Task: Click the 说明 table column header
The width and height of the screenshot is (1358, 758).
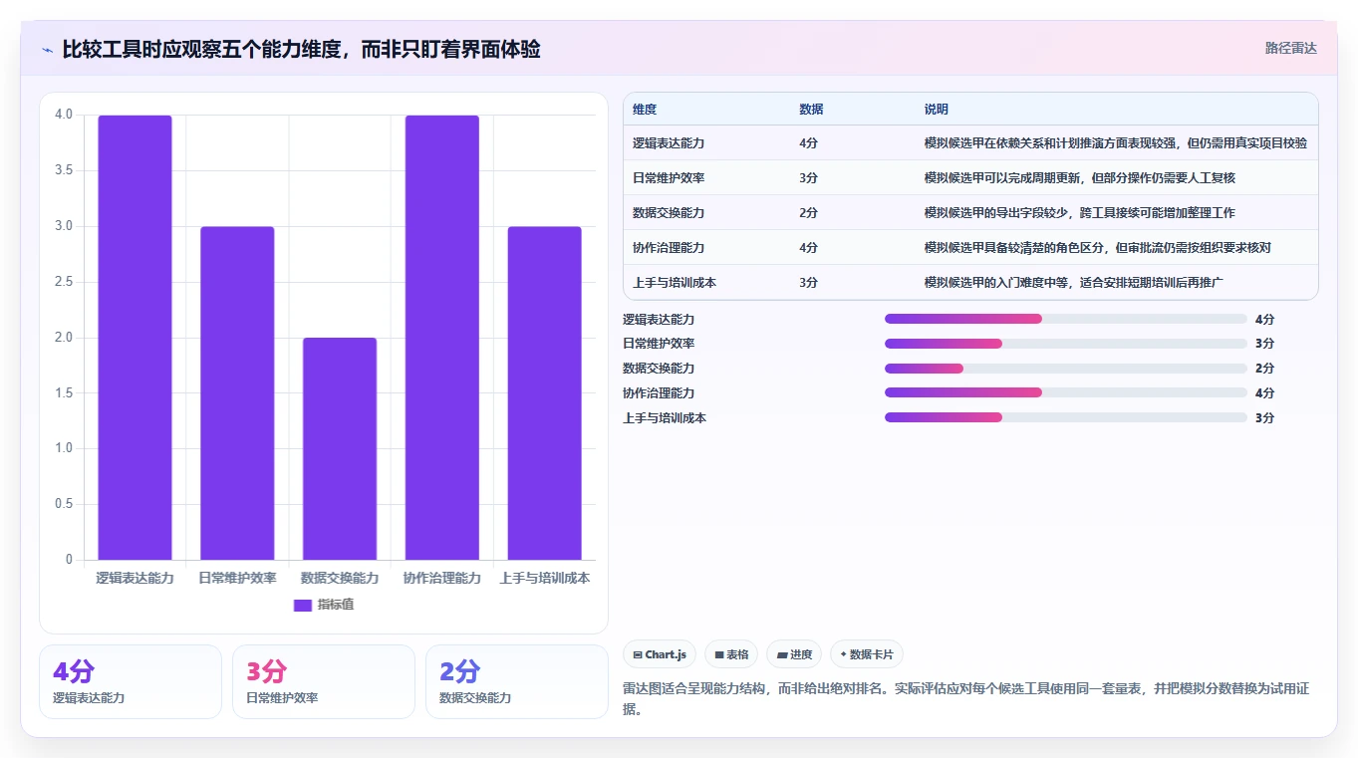Action: pyautogui.click(x=937, y=110)
